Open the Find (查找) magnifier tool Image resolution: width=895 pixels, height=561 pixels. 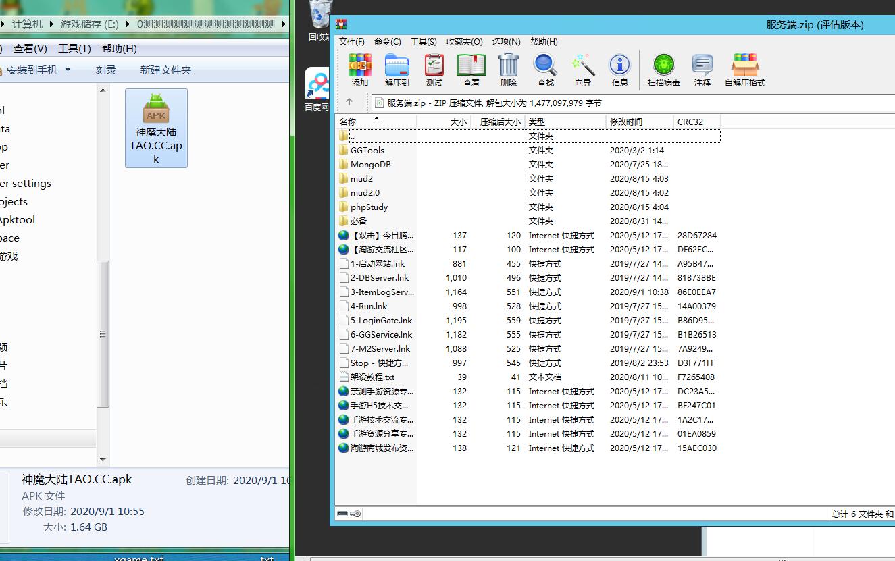545,70
